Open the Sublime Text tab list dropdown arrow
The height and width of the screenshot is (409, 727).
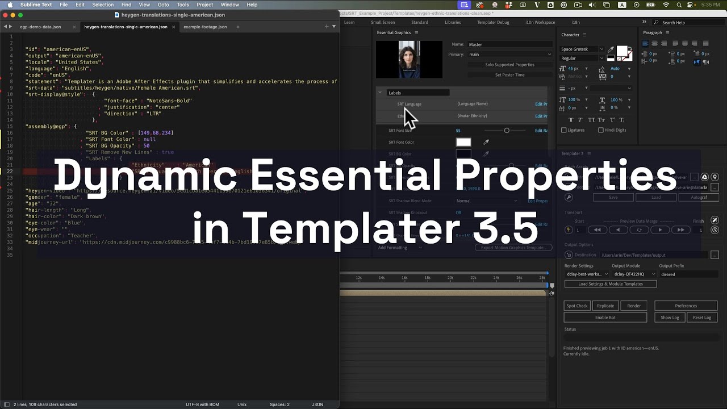[x=334, y=26]
